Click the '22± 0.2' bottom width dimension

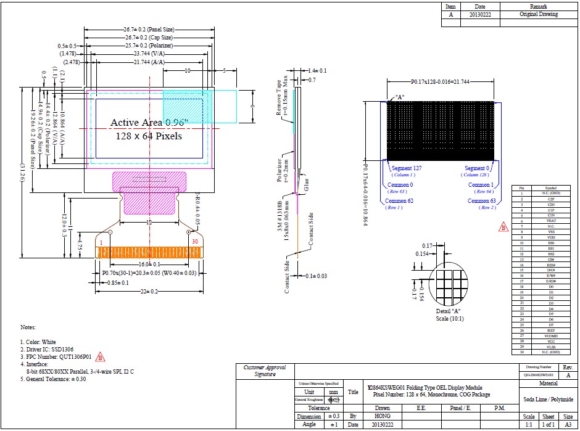(149, 291)
